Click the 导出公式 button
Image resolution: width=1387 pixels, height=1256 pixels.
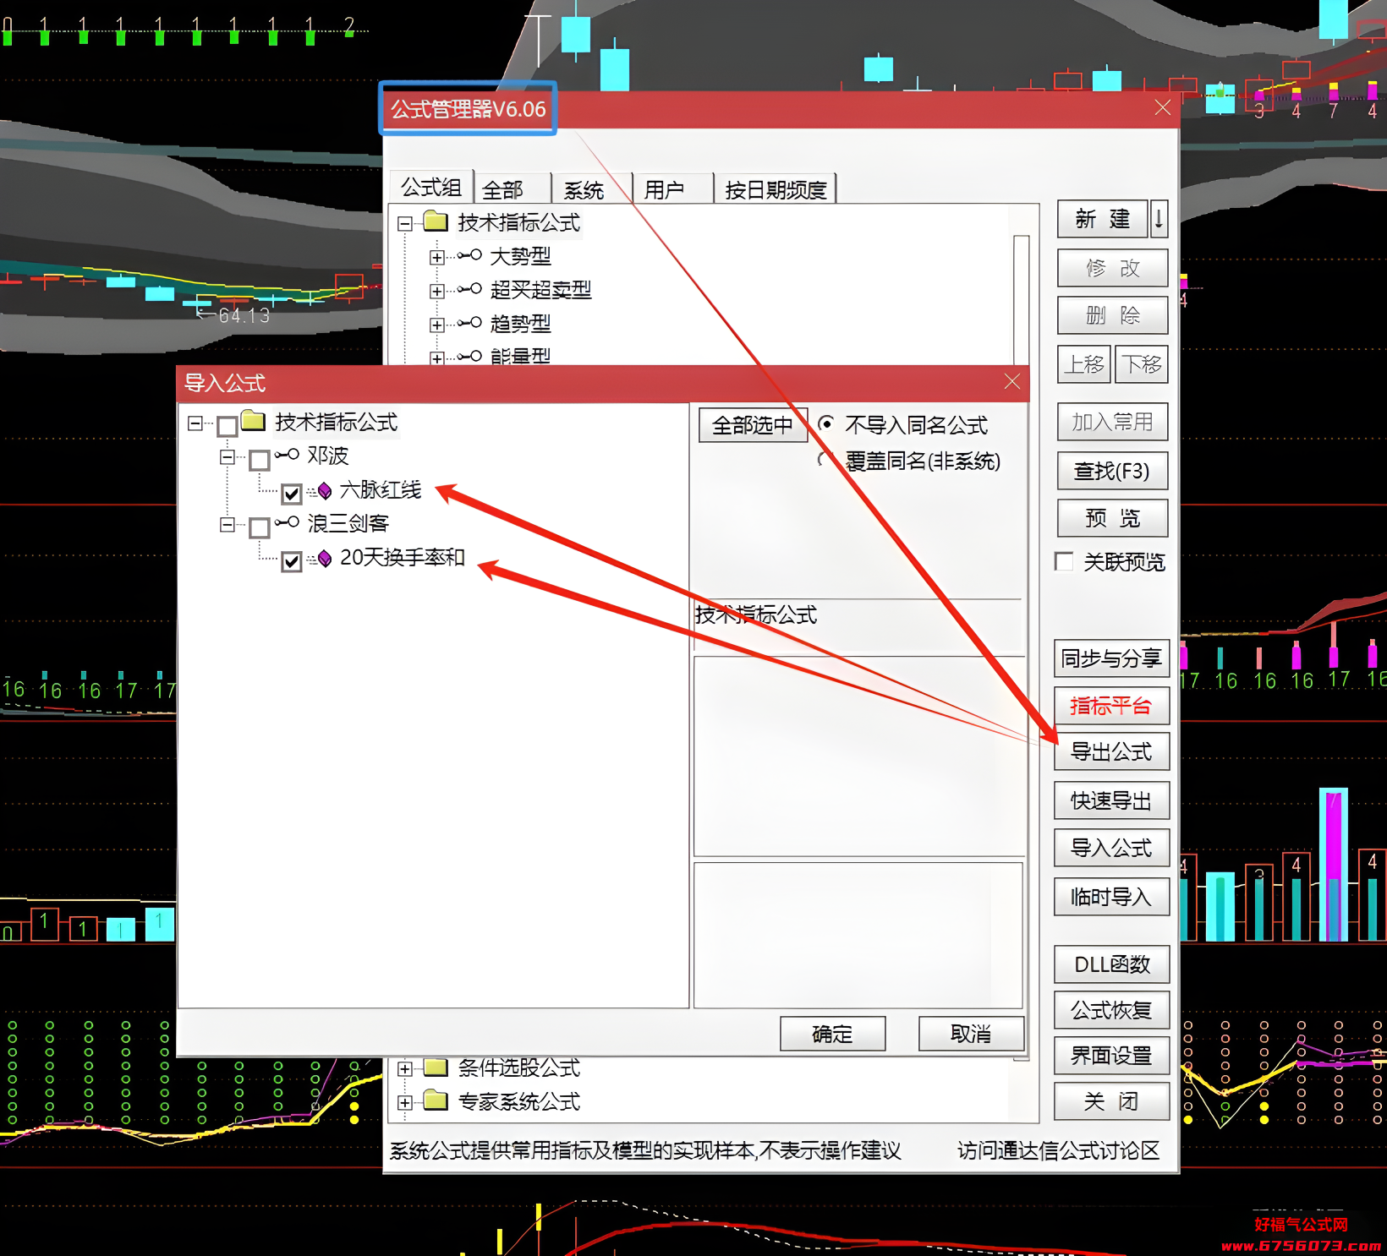point(1111,751)
